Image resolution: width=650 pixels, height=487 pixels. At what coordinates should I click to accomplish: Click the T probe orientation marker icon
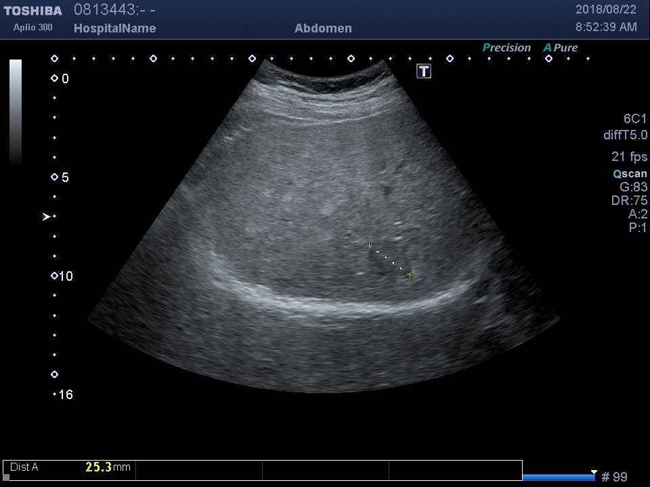pos(424,71)
